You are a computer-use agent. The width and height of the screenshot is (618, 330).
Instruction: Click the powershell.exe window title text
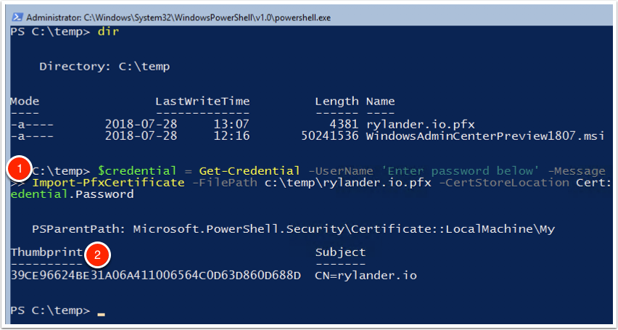coord(178,17)
